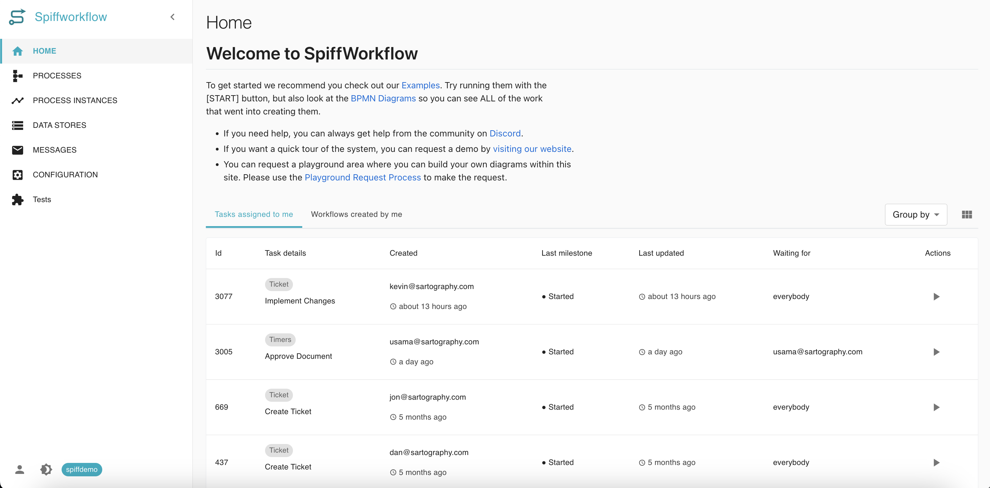This screenshot has width=990, height=488.
Task: Click the clock icon under jon@sartography.com
Action: pyautogui.click(x=393, y=417)
